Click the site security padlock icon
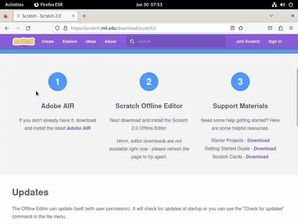 tap(65, 28)
